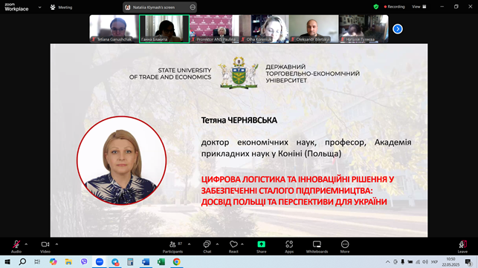Click the Leave meeting button
This screenshot has width=478, height=268.
pyautogui.click(x=462, y=246)
